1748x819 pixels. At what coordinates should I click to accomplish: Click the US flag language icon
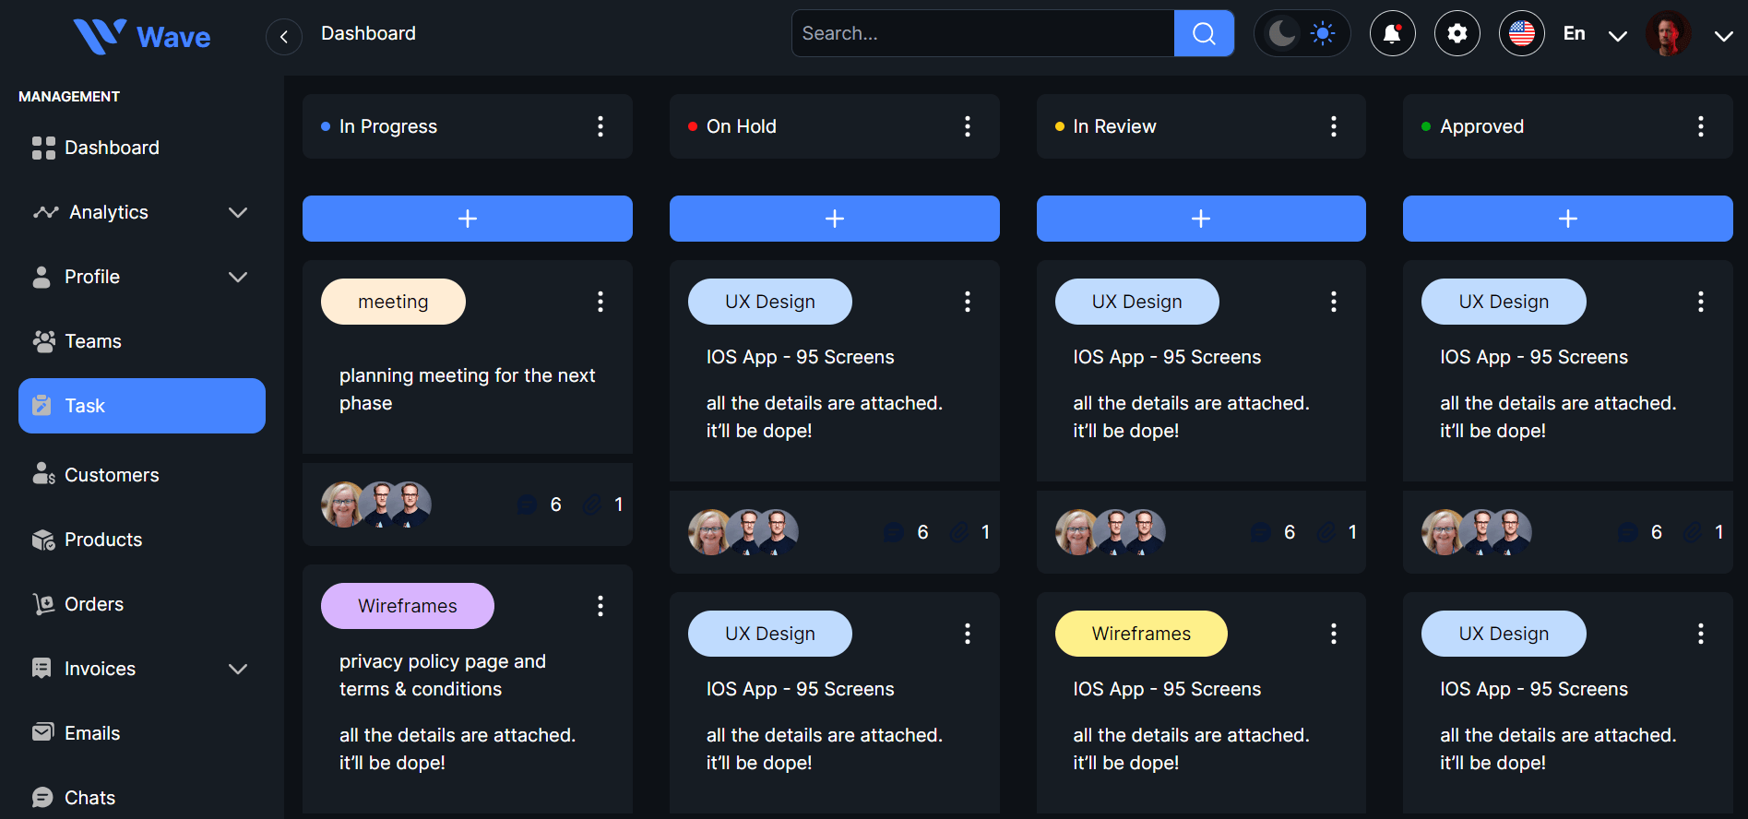(1521, 33)
